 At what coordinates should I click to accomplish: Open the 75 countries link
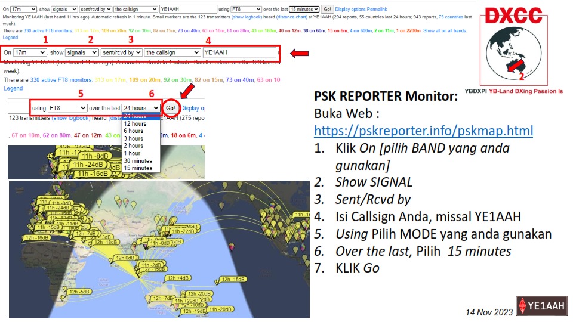click(x=451, y=17)
